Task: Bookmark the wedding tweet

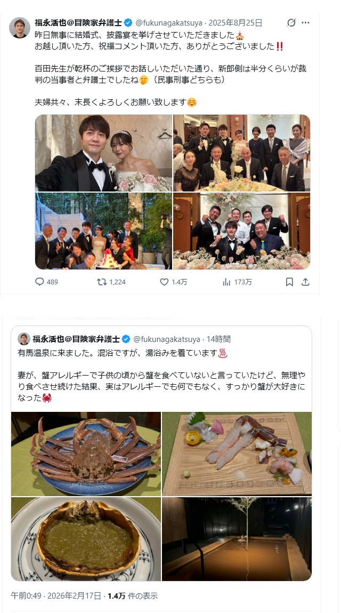Action: [x=289, y=282]
